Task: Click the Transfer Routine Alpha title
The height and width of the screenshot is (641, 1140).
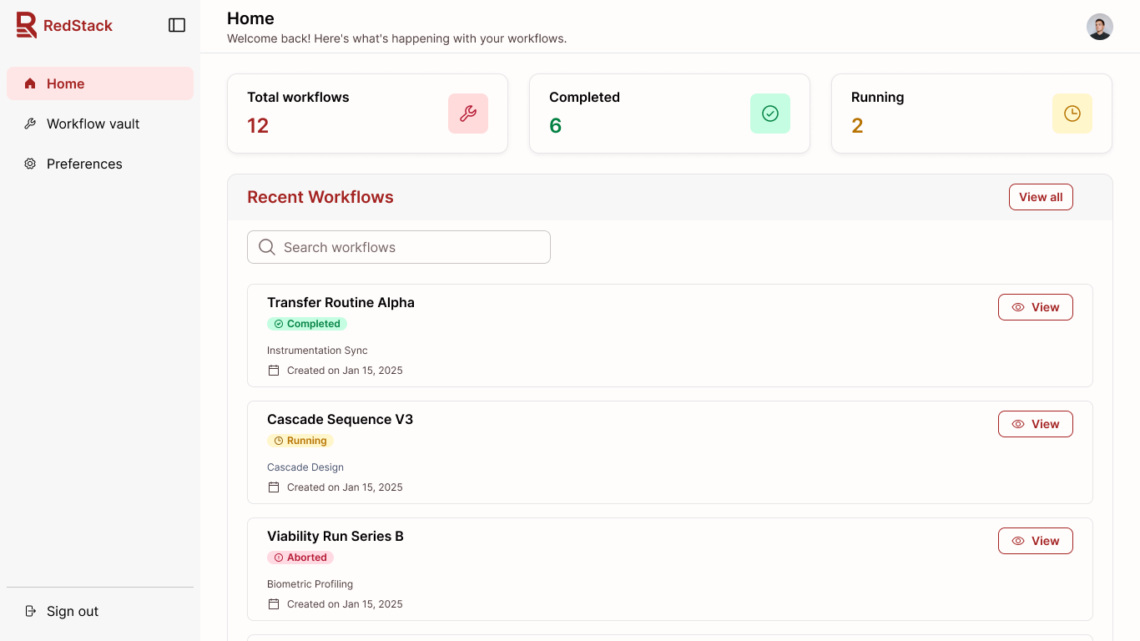Action: click(340, 302)
